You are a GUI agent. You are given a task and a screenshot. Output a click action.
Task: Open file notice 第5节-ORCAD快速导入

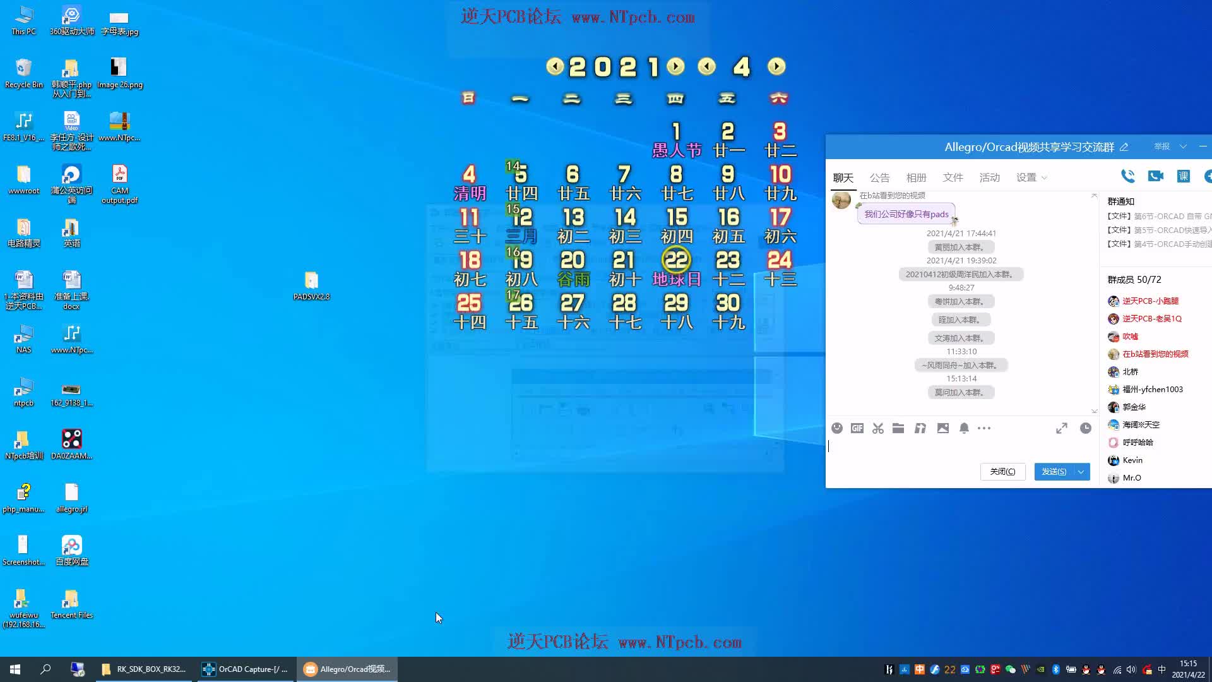pyautogui.click(x=1159, y=230)
